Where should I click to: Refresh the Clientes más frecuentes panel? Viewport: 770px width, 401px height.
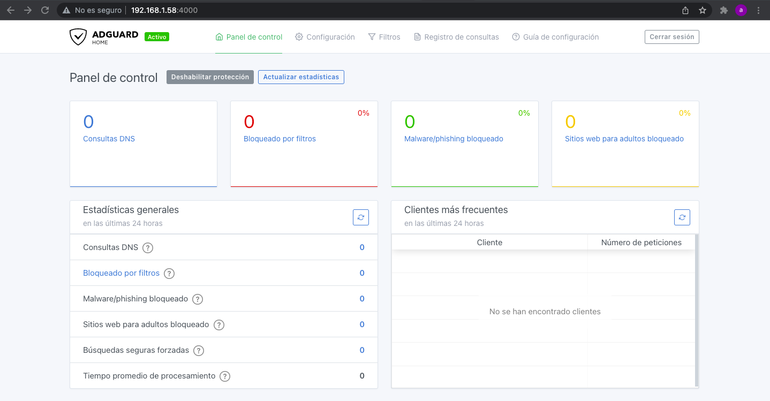point(682,217)
